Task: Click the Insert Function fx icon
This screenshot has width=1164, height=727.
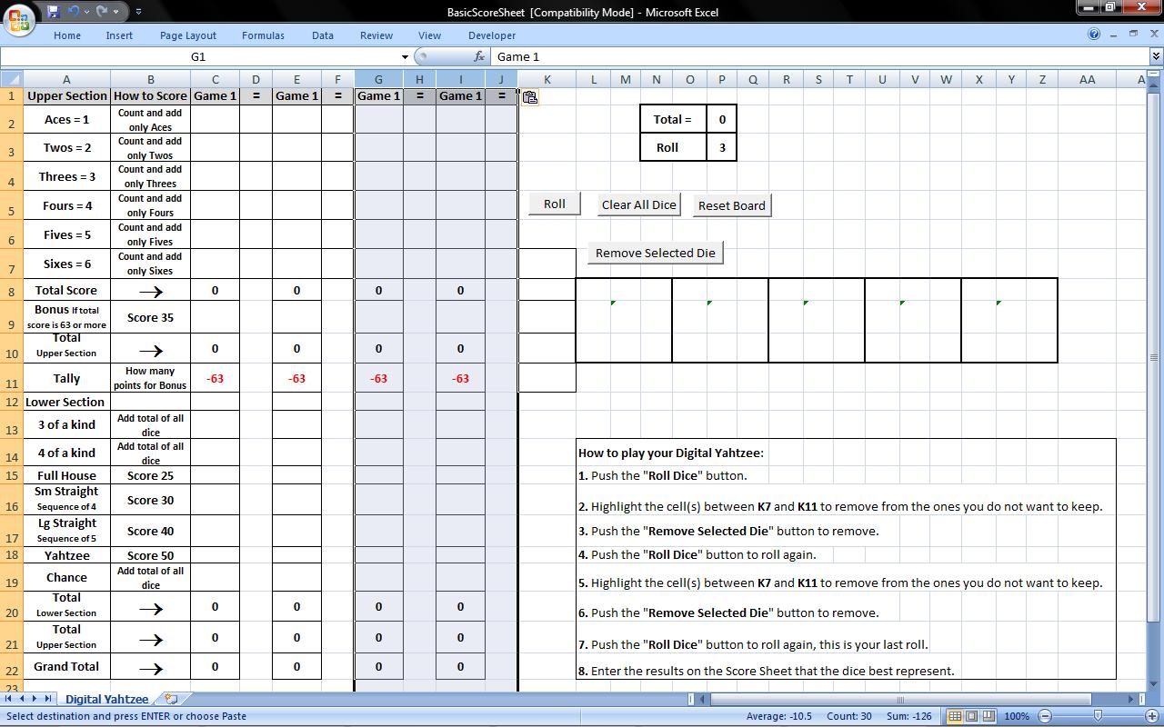Action: click(479, 56)
